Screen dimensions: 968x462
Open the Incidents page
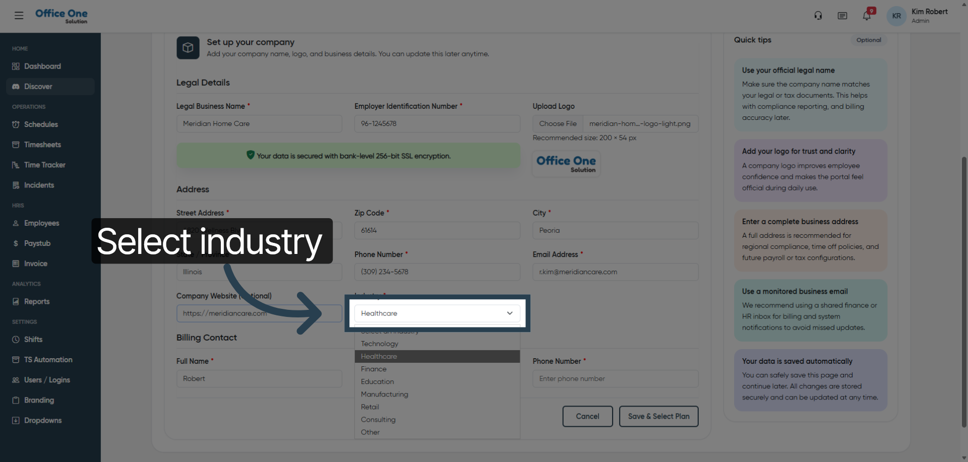(39, 185)
